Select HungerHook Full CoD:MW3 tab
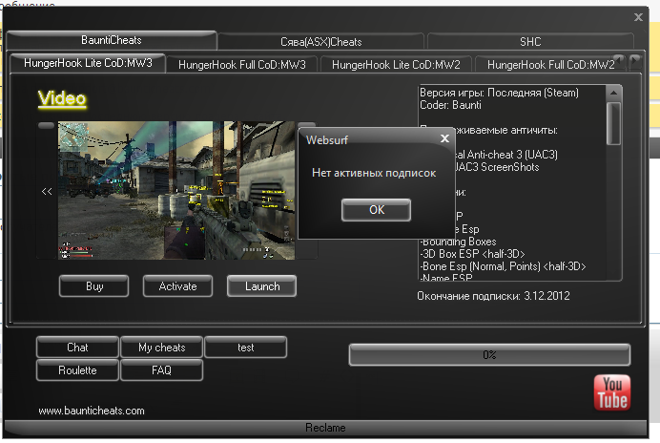 (x=242, y=65)
